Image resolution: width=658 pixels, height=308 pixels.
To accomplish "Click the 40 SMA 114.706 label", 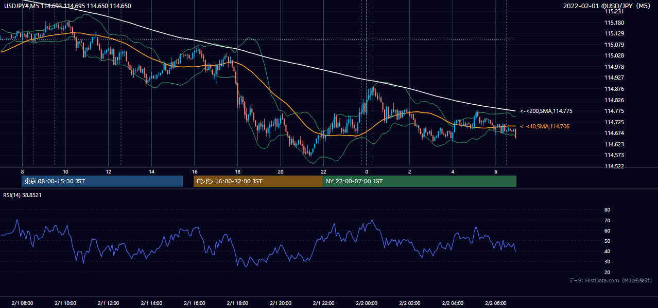I will point(545,126).
